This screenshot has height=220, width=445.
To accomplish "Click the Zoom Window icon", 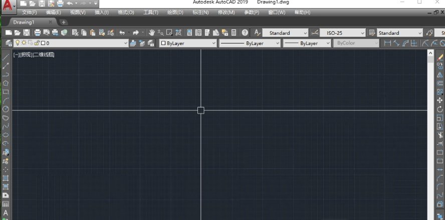I will point(169,32).
